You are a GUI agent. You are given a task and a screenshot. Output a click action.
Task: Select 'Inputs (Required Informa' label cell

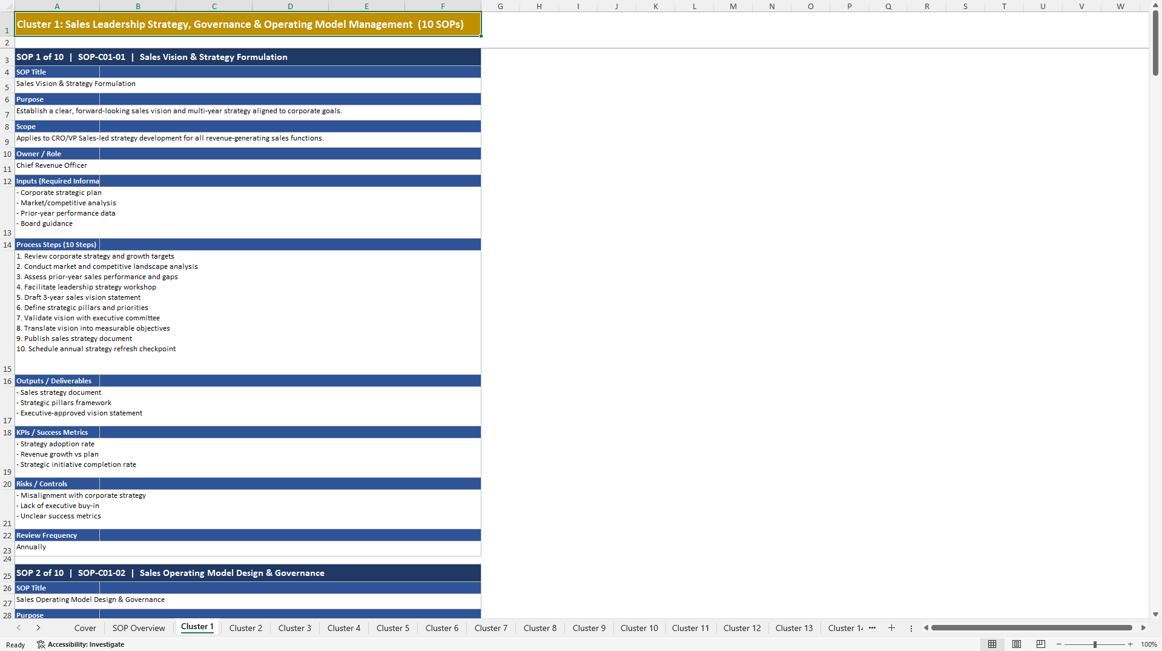coord(57,181)
